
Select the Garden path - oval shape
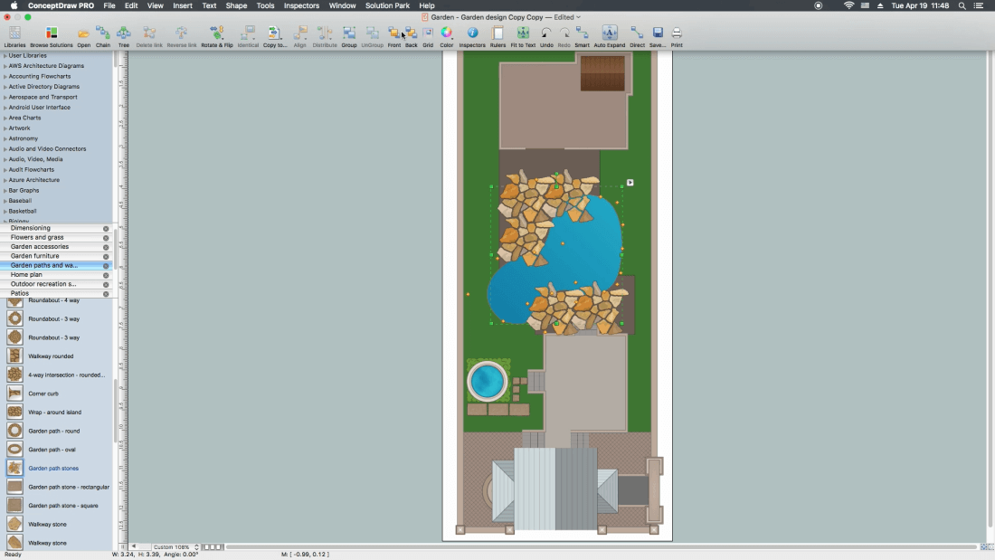52,450
